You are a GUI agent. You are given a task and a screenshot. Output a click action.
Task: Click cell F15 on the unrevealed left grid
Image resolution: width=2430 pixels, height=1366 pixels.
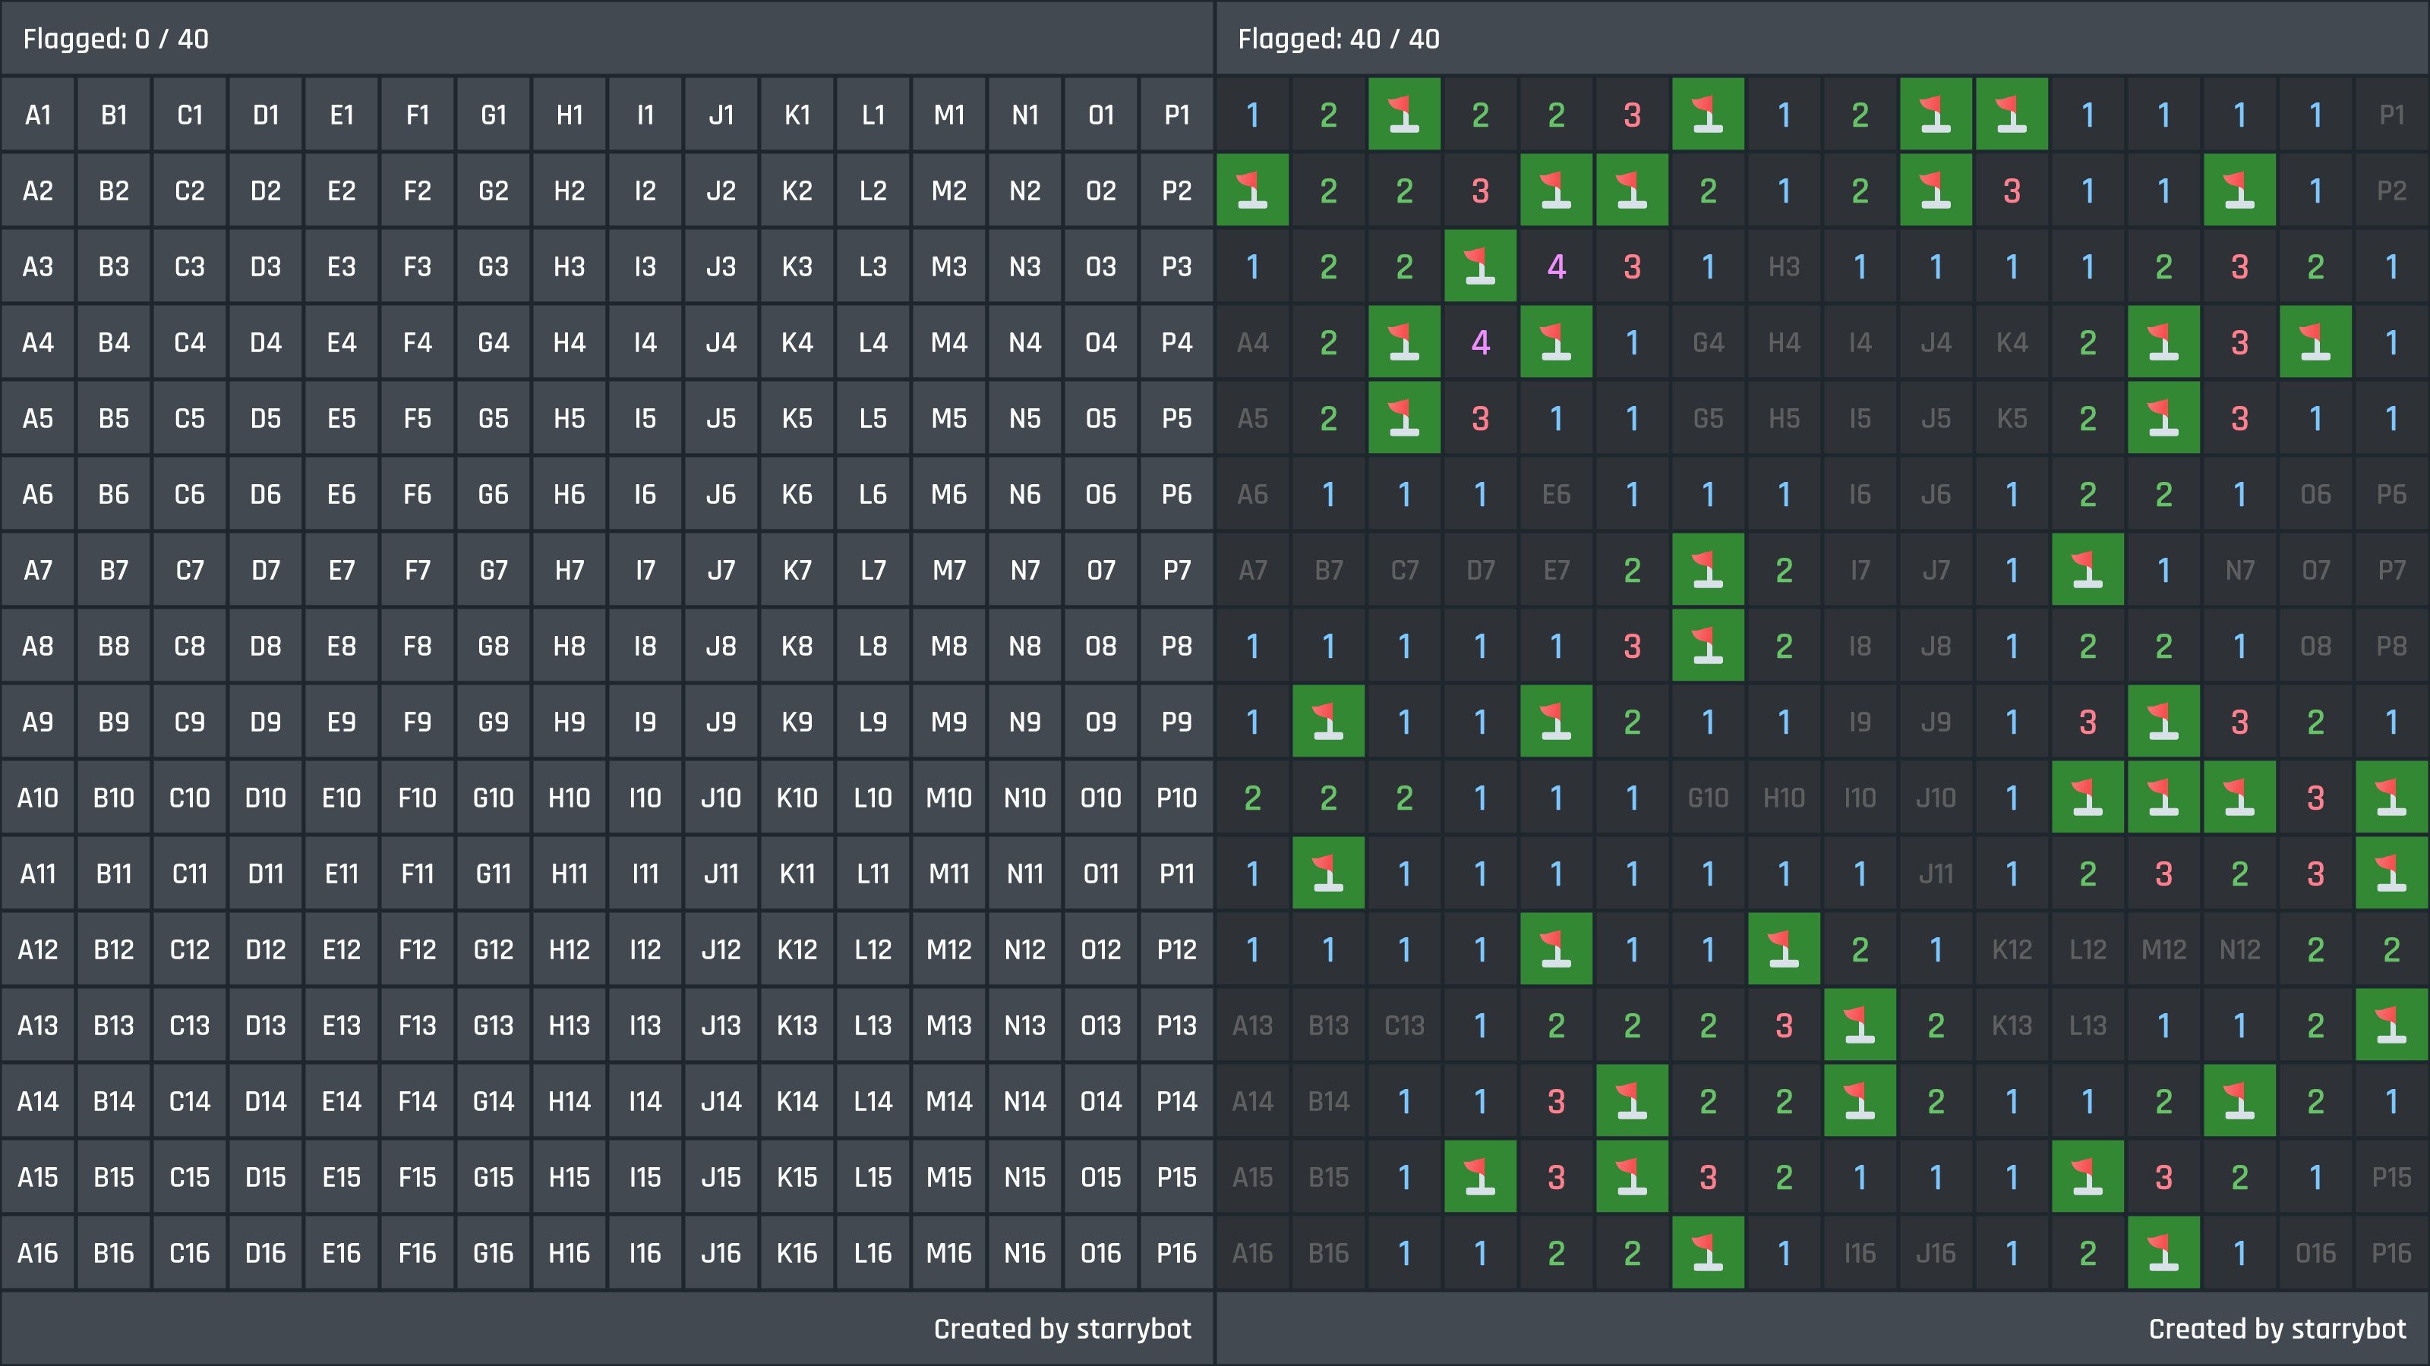[417, 1176]
